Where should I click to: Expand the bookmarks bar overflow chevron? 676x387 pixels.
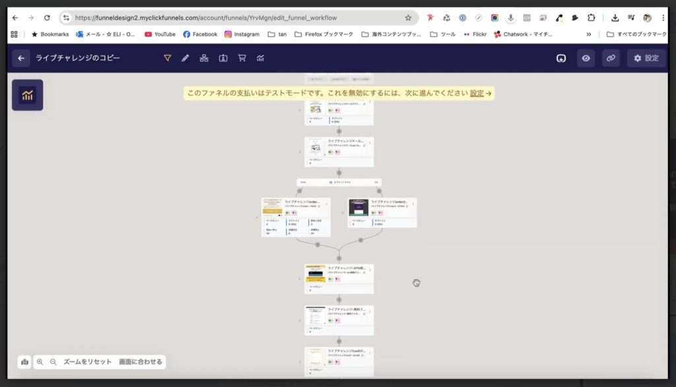[x=588, y=33]
